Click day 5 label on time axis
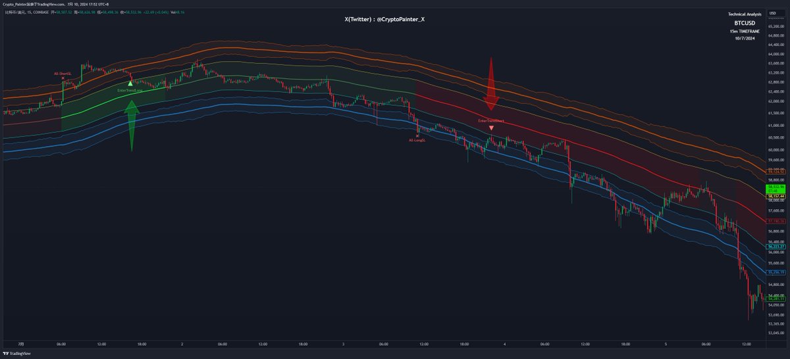Viewport: 790px width, 359px height. (x=666, y=344)
